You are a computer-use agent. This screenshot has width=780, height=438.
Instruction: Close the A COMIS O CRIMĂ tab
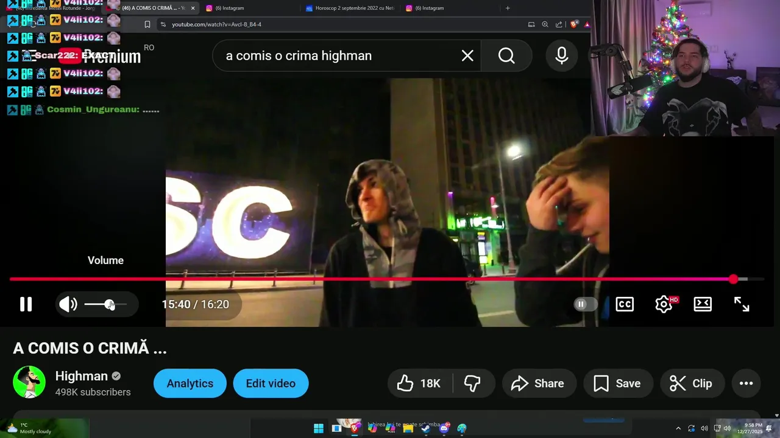pos(193,8)
